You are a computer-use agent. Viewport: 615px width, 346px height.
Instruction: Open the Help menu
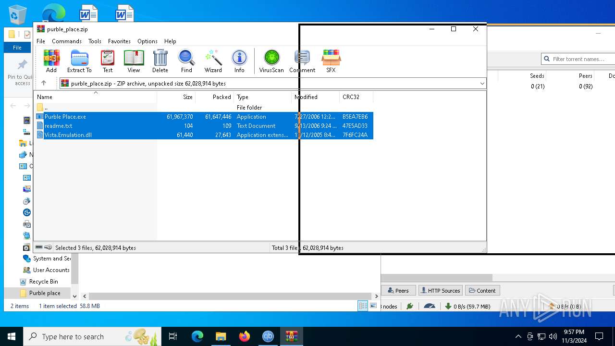click(170, 41)
